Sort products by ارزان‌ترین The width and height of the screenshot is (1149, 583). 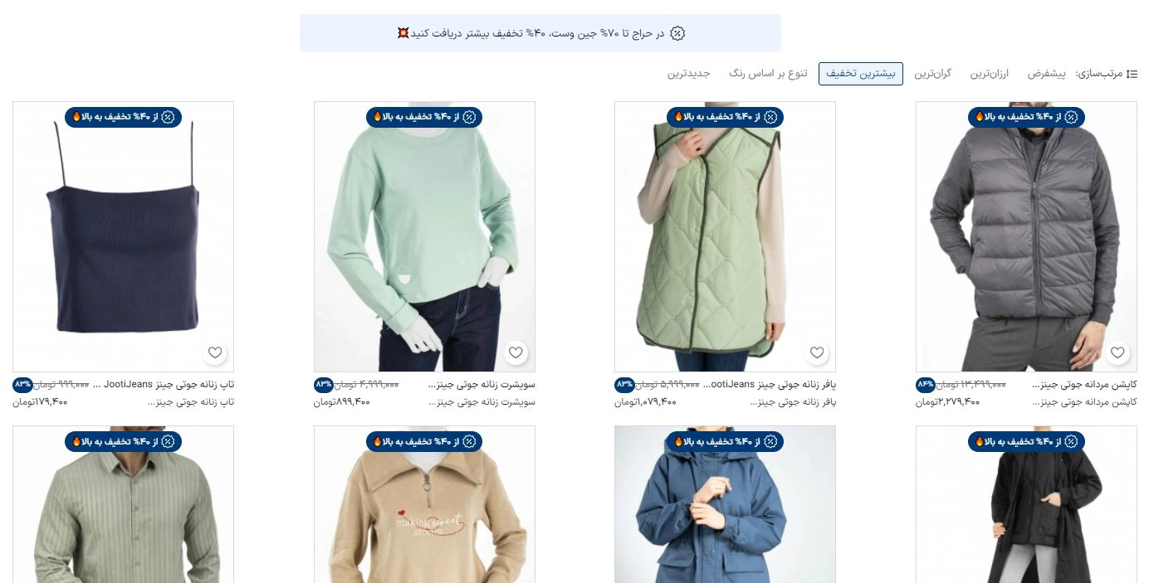[x=990, y=74]
